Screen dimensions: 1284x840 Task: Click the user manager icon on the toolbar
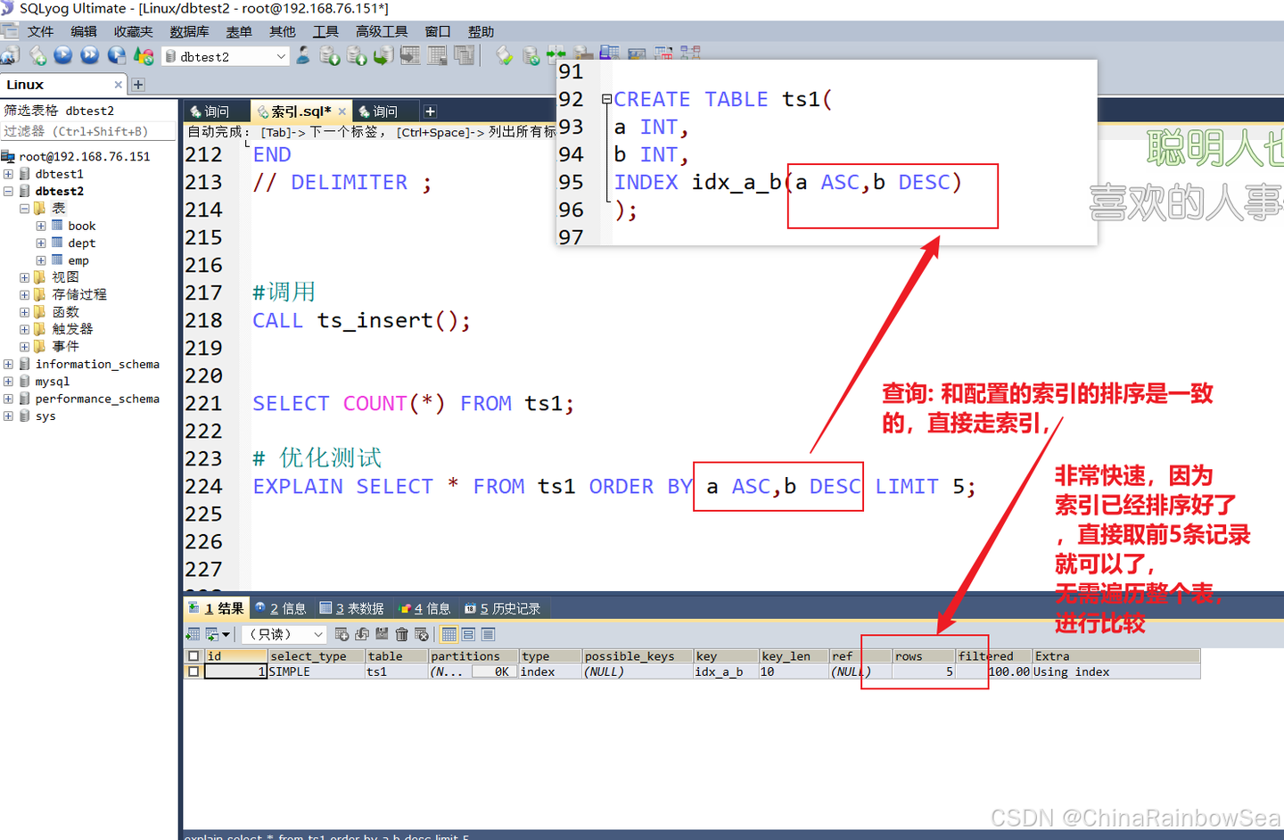[x=303, y=55]
